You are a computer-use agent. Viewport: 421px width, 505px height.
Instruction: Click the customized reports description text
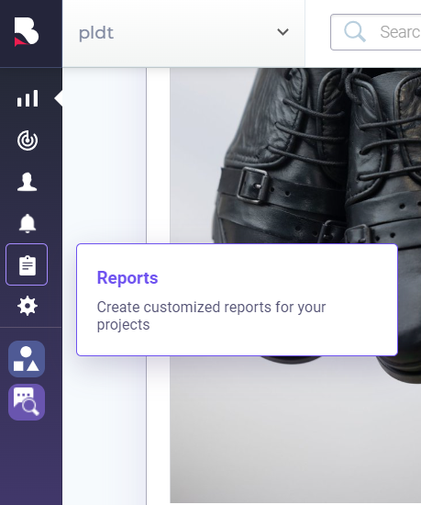click(211, 316)
